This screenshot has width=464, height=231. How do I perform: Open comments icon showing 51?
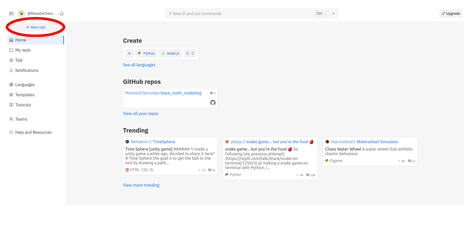point(410,161)
